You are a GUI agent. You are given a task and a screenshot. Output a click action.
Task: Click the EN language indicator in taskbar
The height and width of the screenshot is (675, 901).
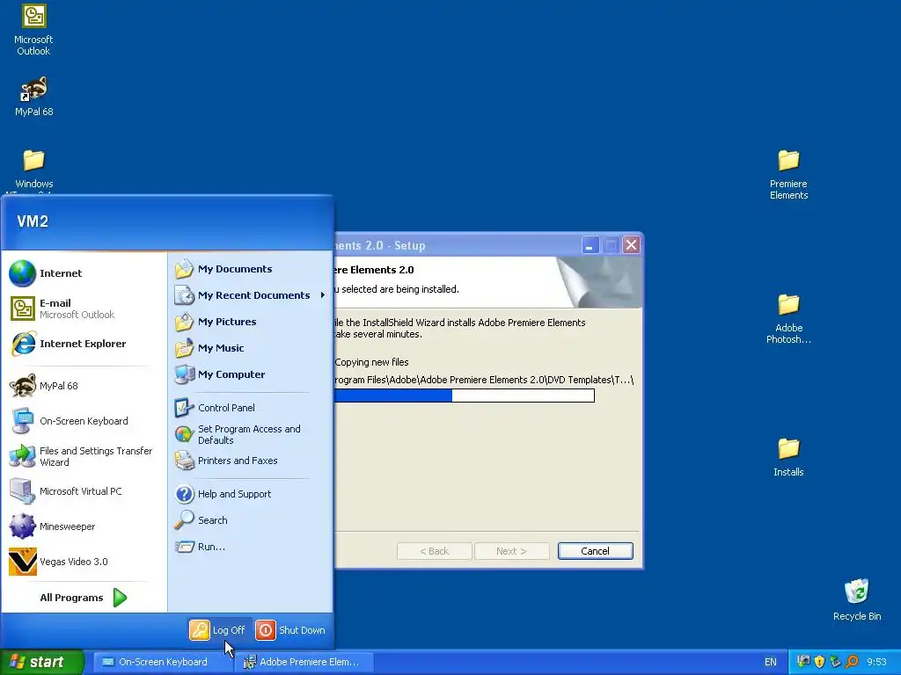click(x=770, y=662)
